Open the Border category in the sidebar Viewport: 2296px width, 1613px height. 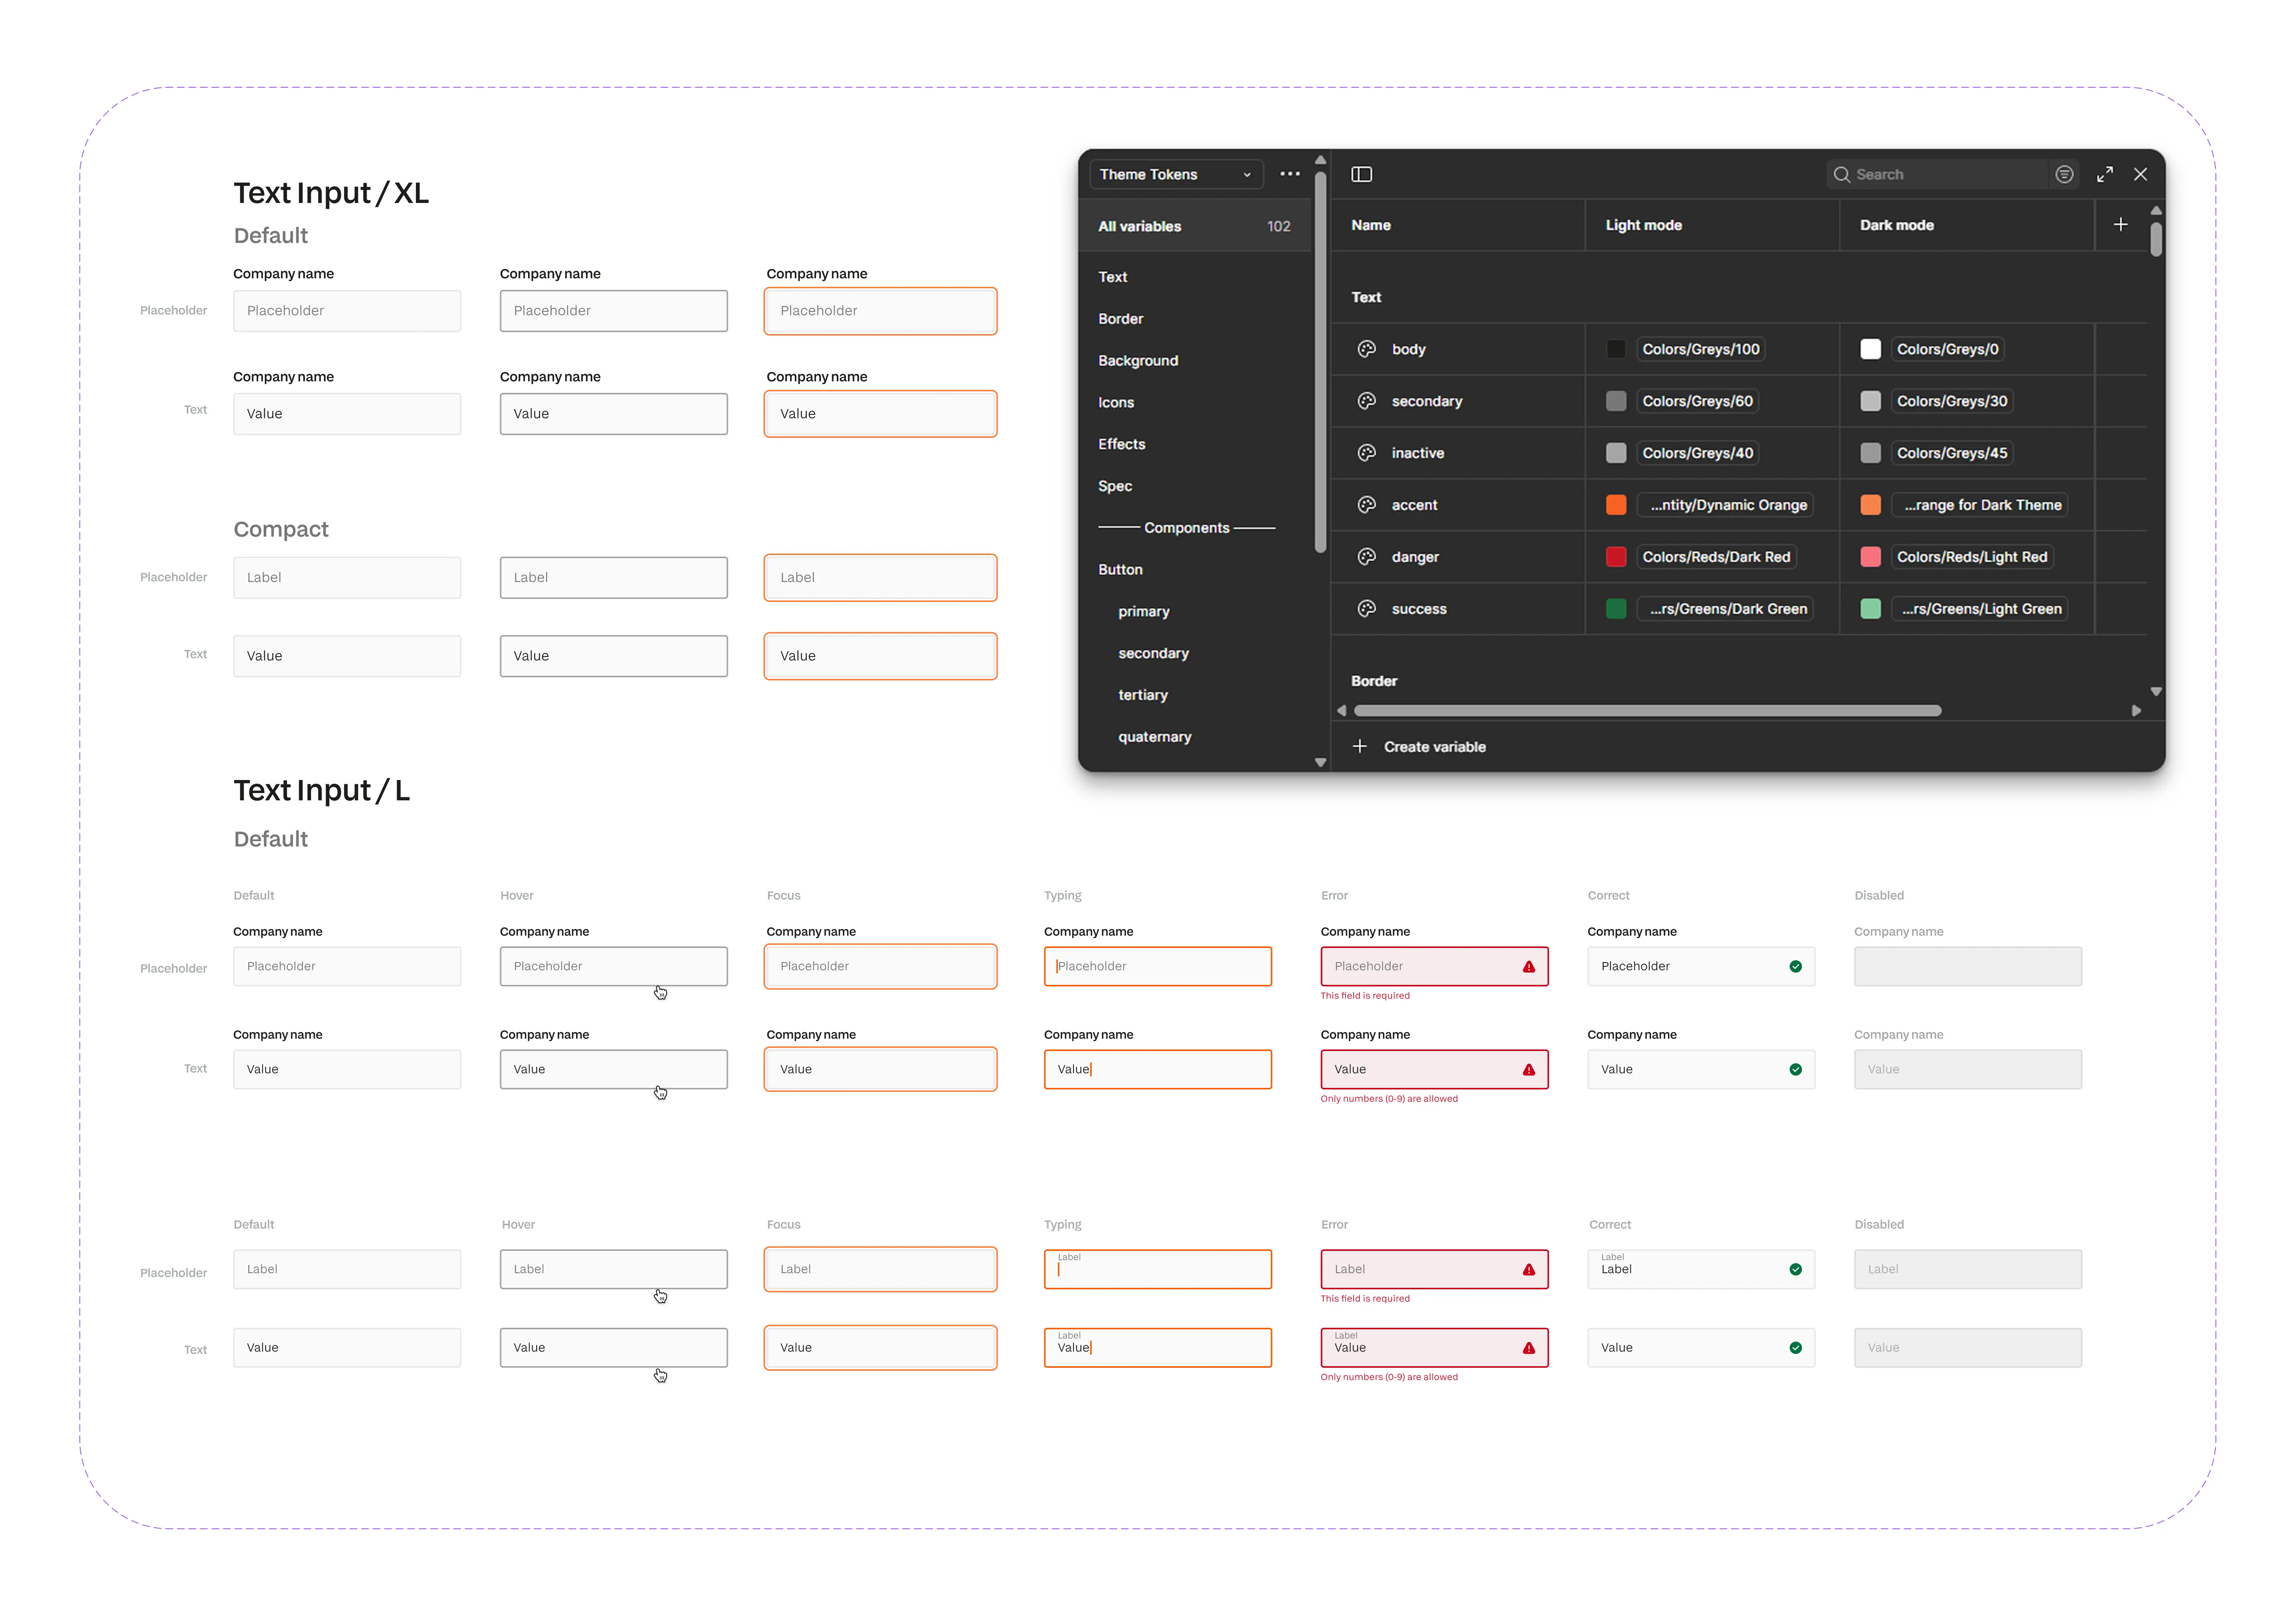pos(1121,318)
